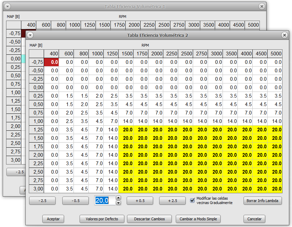Click the - 2.5 button in window 2
292x227 pixels.
coord(42,201)
